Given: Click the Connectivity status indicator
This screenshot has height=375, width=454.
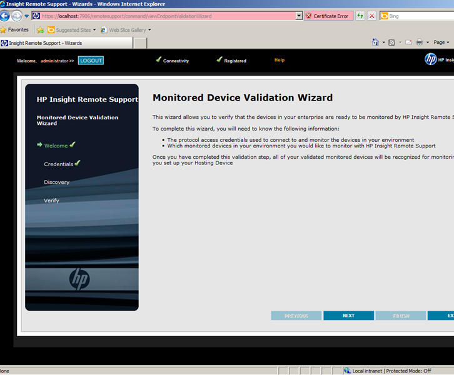Looking at the screenshot, I should tap(172, 60).
